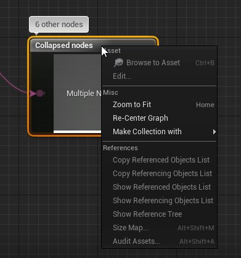Expand the Make Collection with arrow
This screenshot has height=258, width=241.
[x=214, y=132]
